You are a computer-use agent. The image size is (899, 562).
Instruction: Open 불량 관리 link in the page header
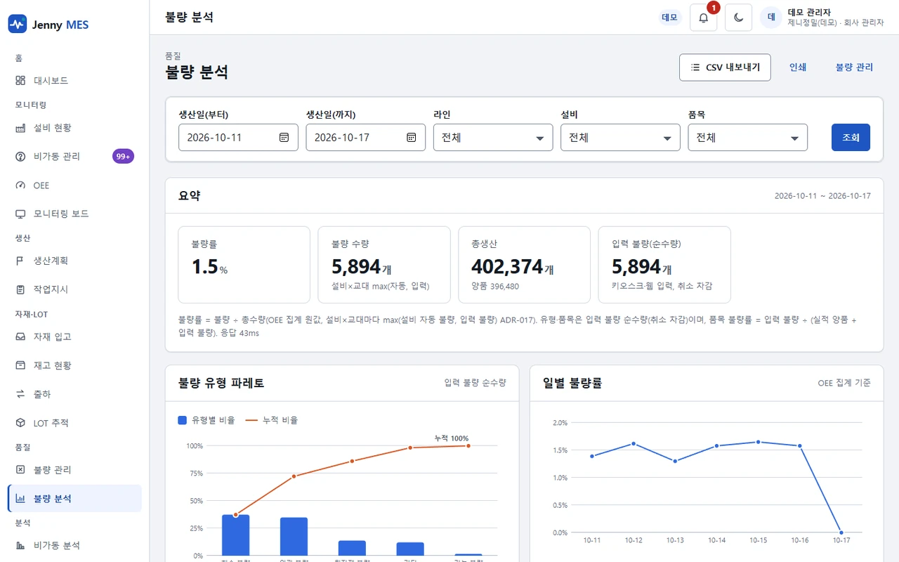854,67
